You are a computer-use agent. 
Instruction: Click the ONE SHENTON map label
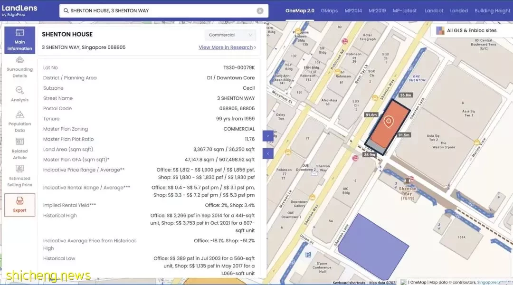[x=417, y=78]
